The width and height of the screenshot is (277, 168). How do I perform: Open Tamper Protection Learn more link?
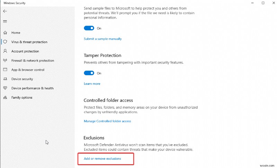pos(92,84)
